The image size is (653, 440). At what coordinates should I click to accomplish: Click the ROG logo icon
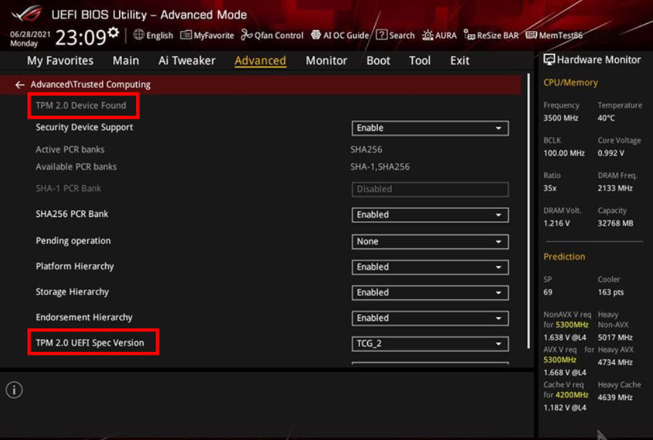click(27, 13)
